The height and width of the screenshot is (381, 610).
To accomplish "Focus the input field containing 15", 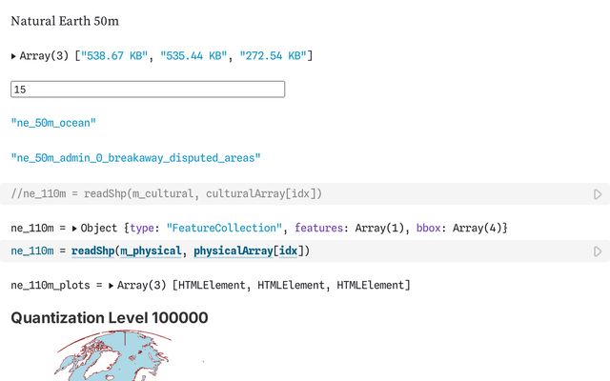I will 148,90.
